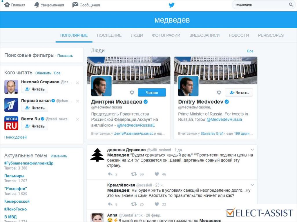Expand menu chevron on Кремлёвская tweet
Screen dimensions: 297x222
(x=252, y=185)
